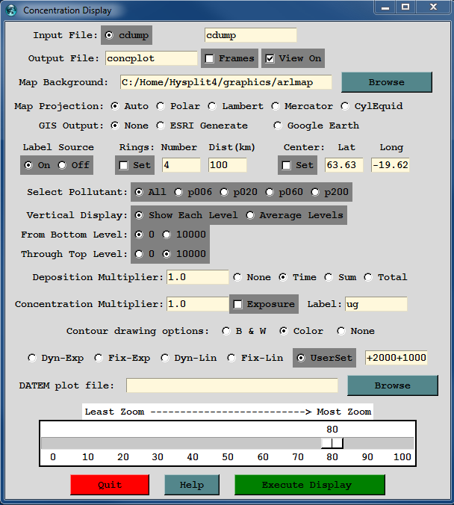Enable the Exposure checkbox

[x=237, y=304]
